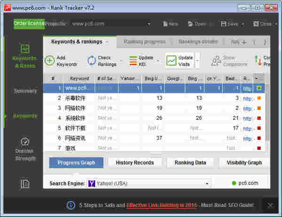
Task: Select Summary in the left sidebar
Action: click(25, 91)
